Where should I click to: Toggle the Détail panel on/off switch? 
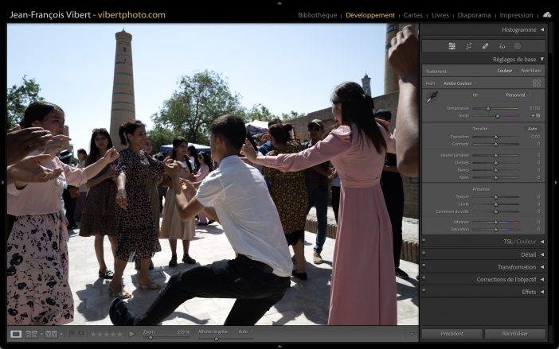(424, 254)
